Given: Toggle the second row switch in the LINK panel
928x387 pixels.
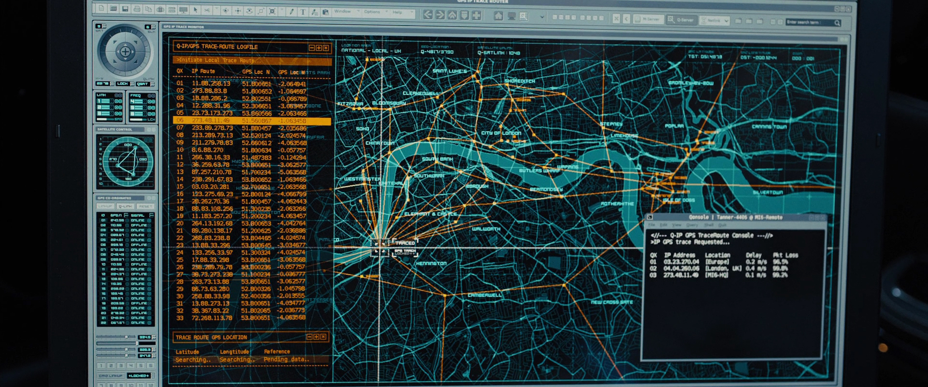Looking at the screenshot, I should 119,107.
